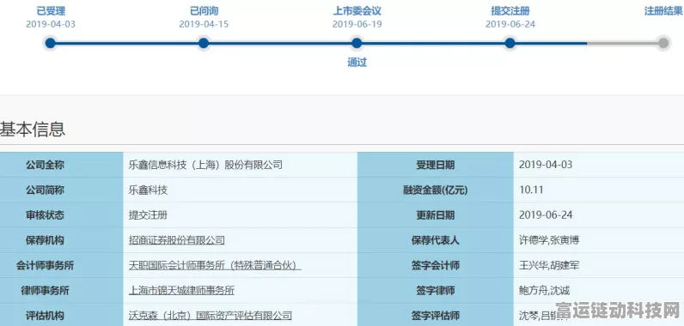Click the 提交注册 timeline dot
Image resolution: width=684 pixels, height=326 pixels.
tap(510, 43)
